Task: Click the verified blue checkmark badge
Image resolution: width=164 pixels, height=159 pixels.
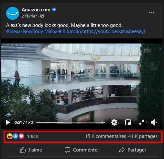Action: tap(54, 10)
